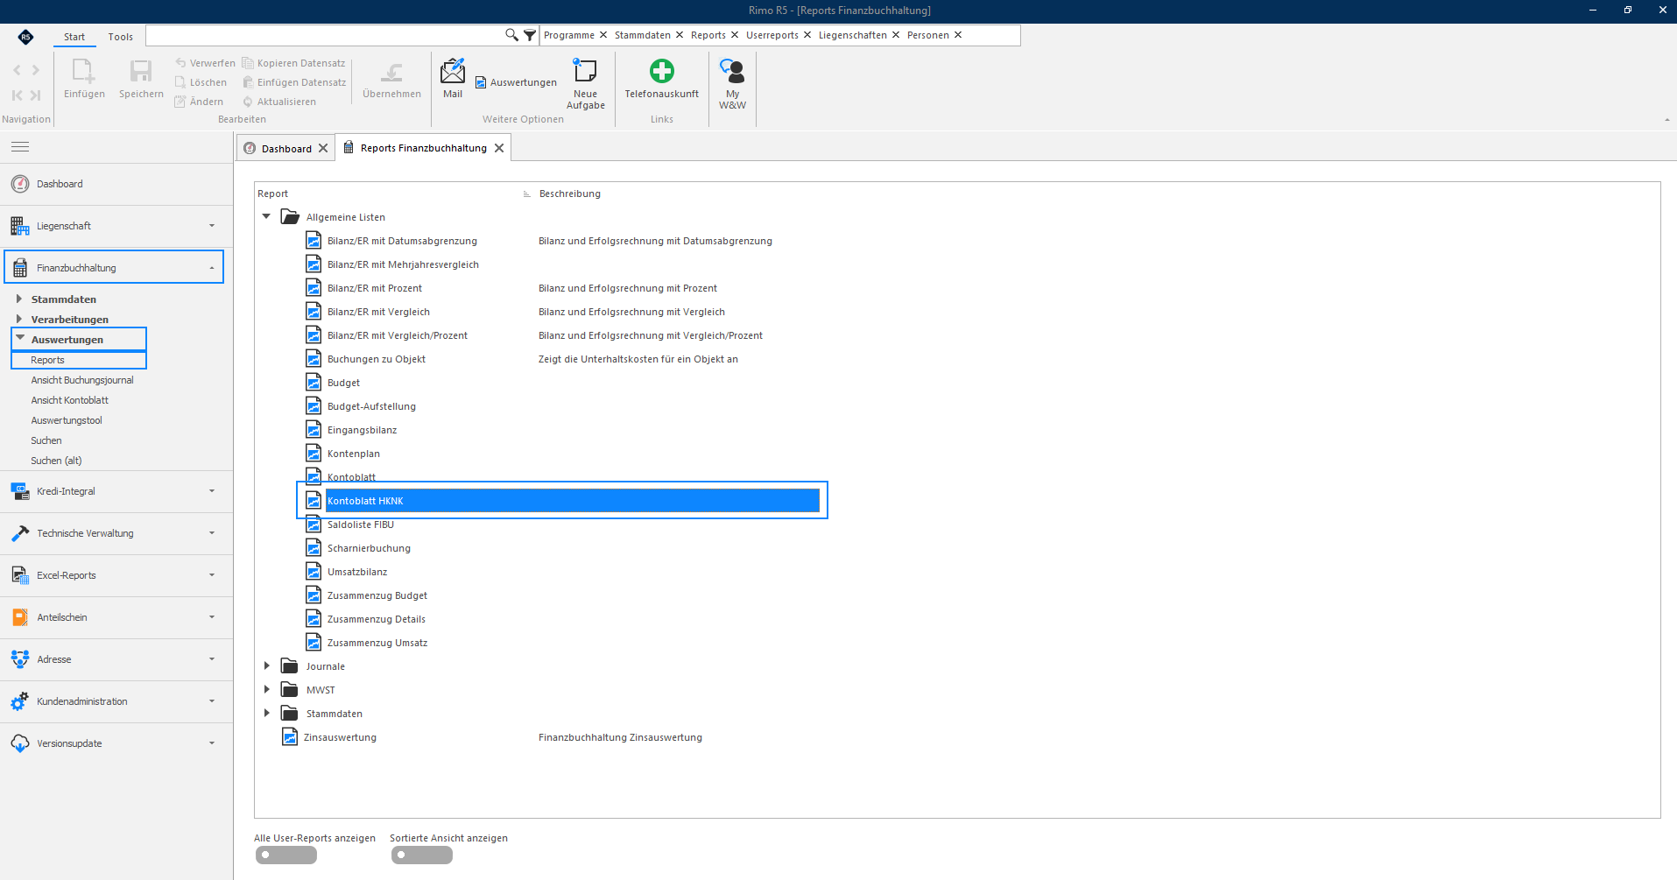Open the Tools ribbon tab

pos(121,37)
